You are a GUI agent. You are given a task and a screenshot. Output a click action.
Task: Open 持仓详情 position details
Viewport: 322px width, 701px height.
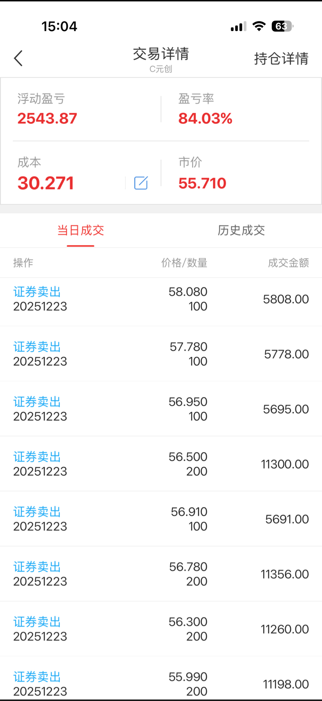pyautogui.click(x=281, y=58)
